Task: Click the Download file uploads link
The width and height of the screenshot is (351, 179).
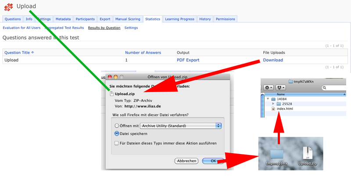Action: coord(273,60)
